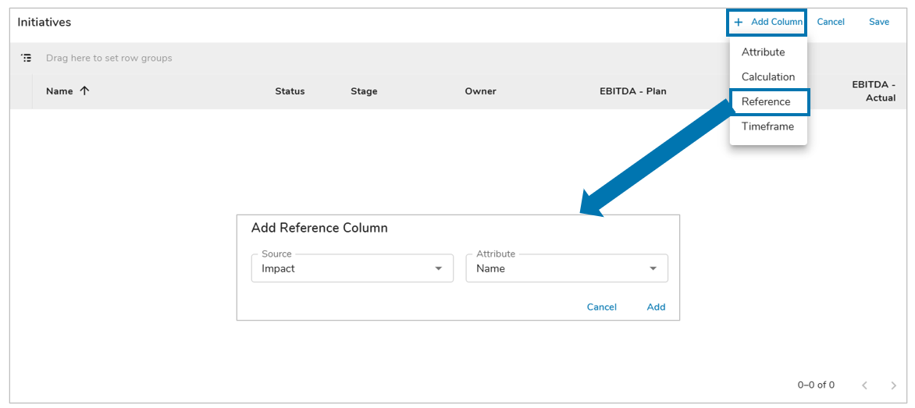The image size is (915, 408).
Task: Cancel the Add Reference Column dialog
Action: (x=601, y=307)
